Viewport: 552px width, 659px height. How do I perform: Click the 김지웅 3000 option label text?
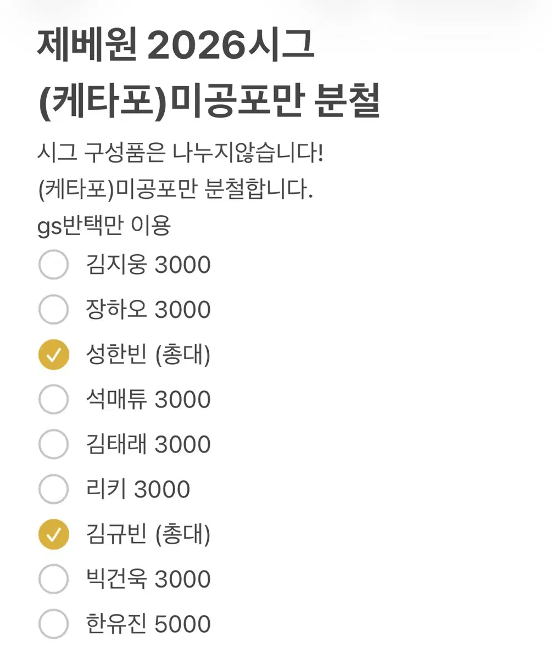pos(148,265)
